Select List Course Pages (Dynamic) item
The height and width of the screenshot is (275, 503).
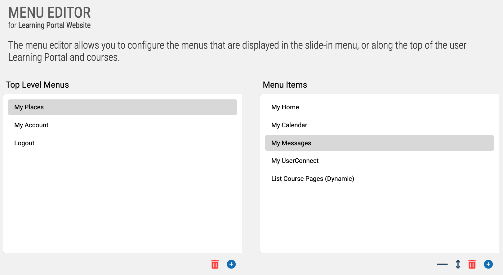[380, 179]
